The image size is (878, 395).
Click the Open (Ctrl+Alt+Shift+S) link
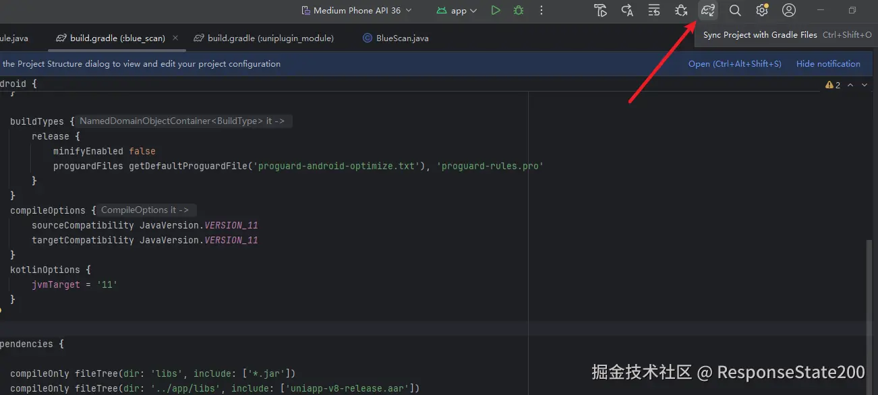pyautogui.click(x=734, y=64)
